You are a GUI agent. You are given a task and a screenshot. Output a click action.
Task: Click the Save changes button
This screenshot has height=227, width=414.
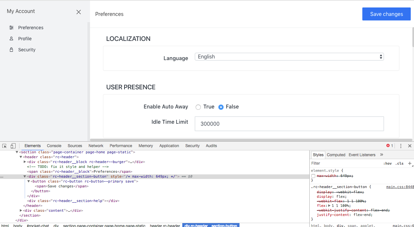(x=386, y=14)
